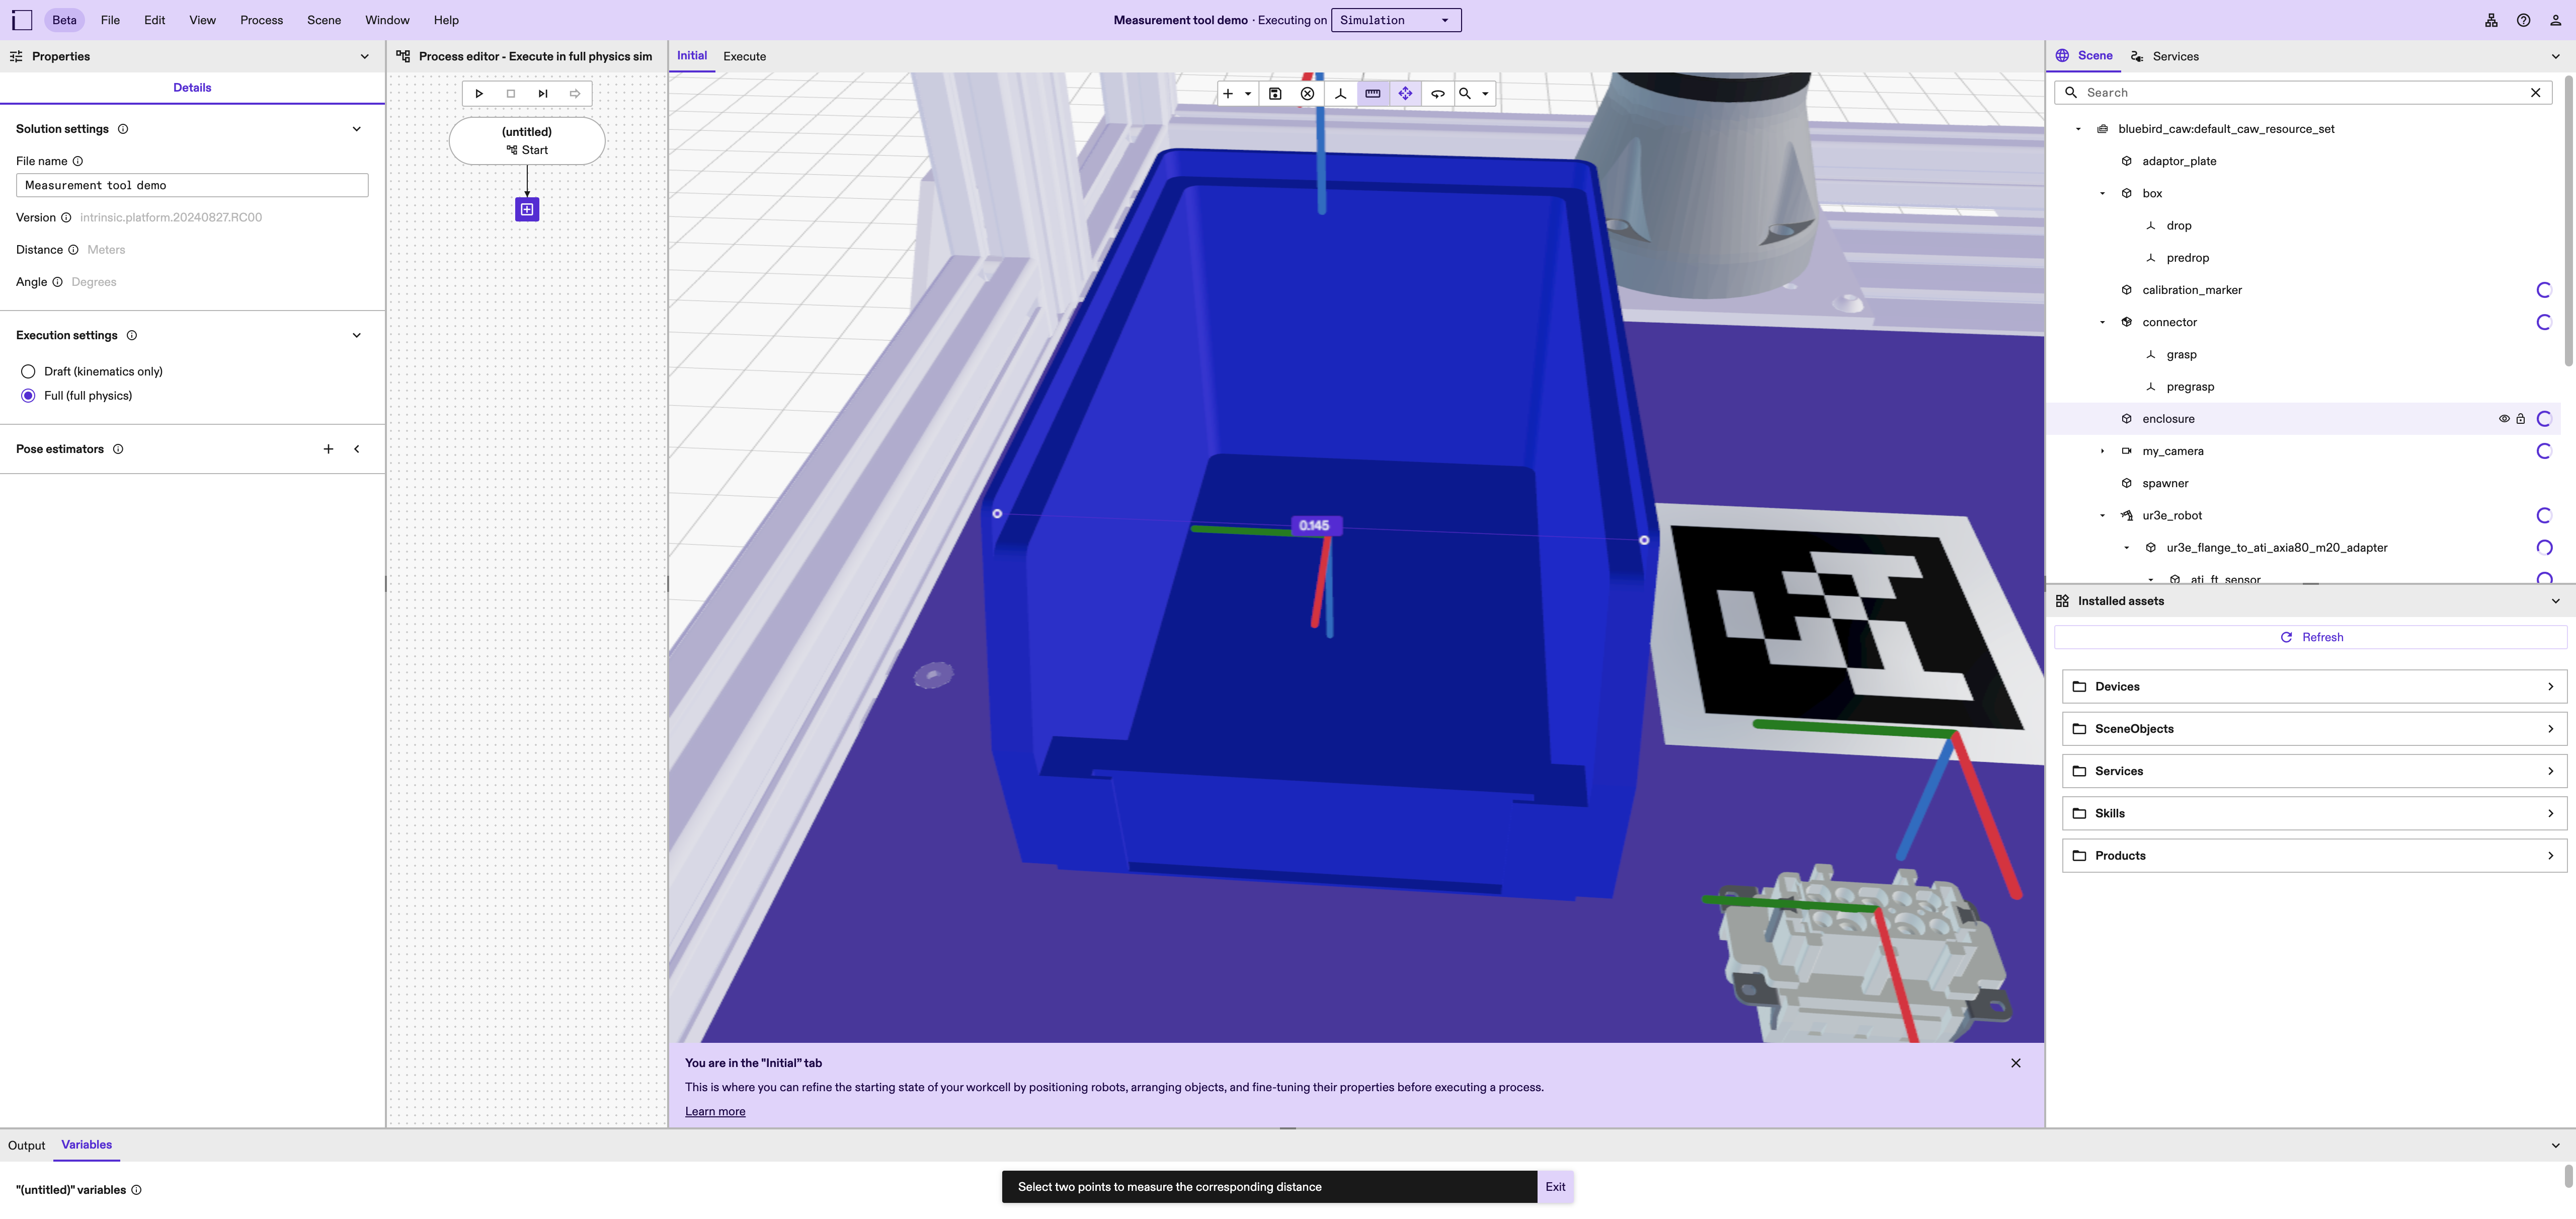Image resolution: width=2576 pixels, height=1219 pixels.
Task: Open the account profile icon
Action: 2557,20
